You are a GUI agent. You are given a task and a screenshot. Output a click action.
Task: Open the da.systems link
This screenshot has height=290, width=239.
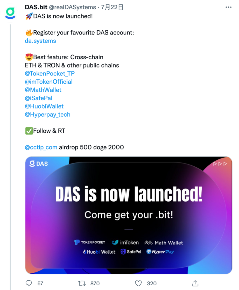tap(40, 41)
